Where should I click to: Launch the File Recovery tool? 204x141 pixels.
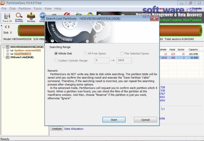(31, 17)
